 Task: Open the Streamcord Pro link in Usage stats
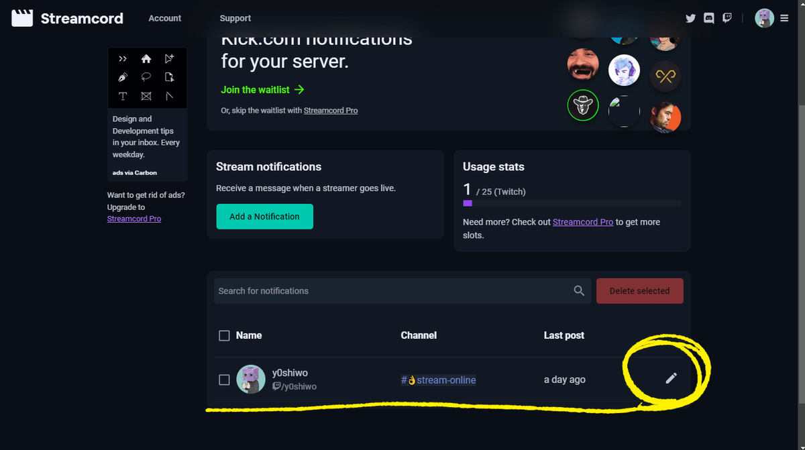[x=583, y=221]
